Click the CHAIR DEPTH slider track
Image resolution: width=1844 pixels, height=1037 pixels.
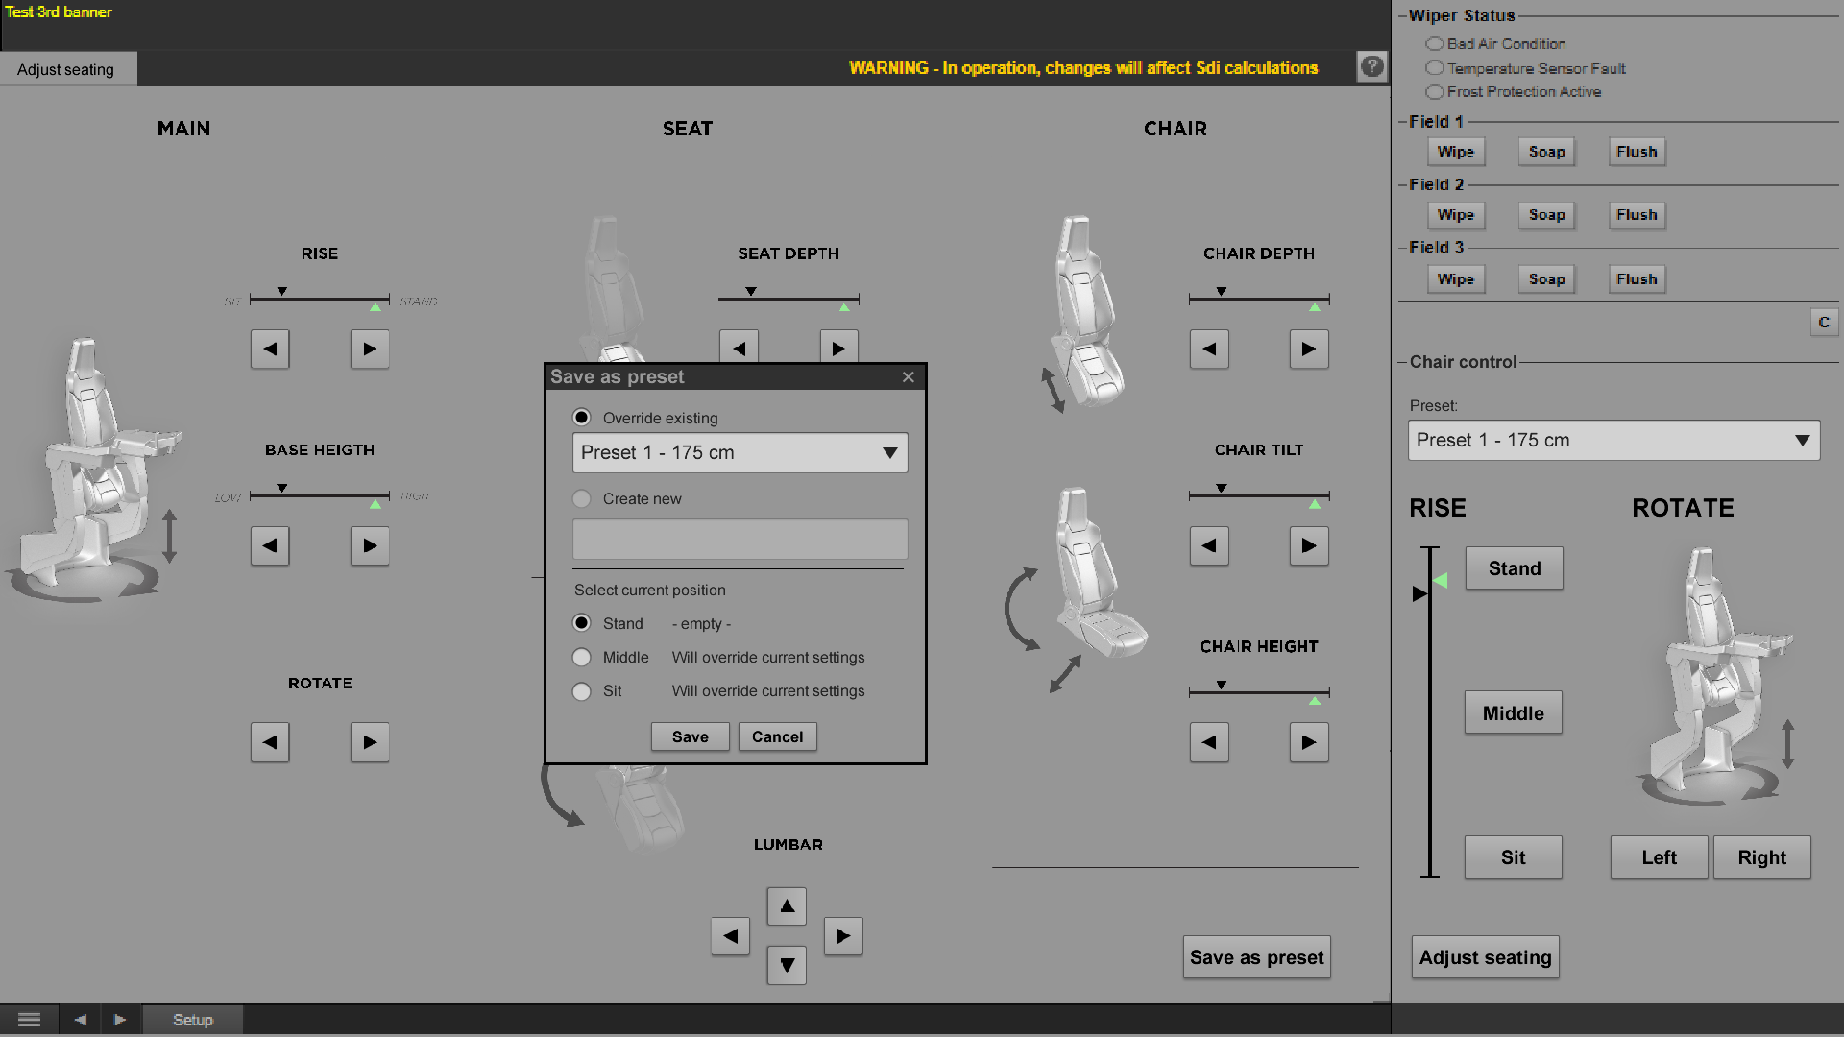(x=1259, y=300)
